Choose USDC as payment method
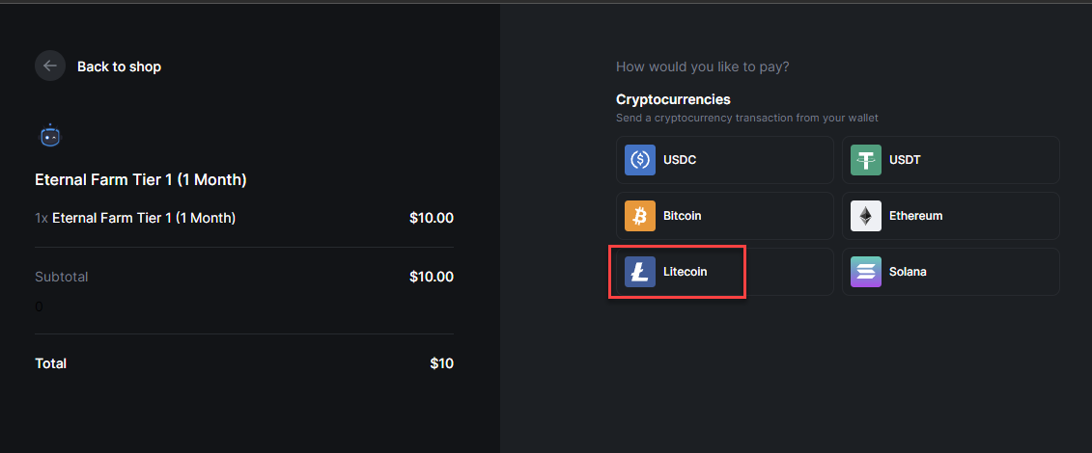1092x453 pixels. (725, 160)
